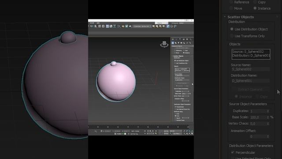
Task: Click the Duplicates value field in the enlarged panel
Action: tap(259, 111)
